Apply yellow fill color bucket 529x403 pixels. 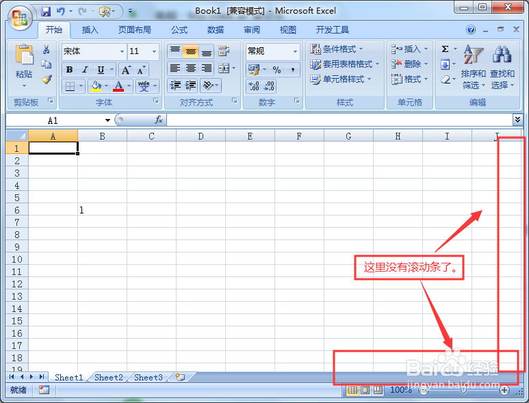click(x=96, y=86)
